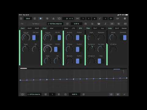Image resolution: width=147 pixels, height=110 pixels.
Task: Select the Amp tab
Action: click(110, 28)
